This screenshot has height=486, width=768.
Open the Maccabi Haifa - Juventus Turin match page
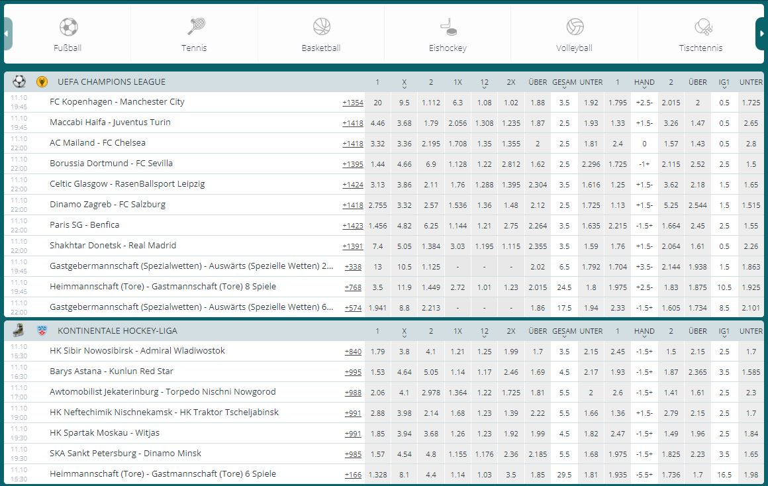(113, 122)
